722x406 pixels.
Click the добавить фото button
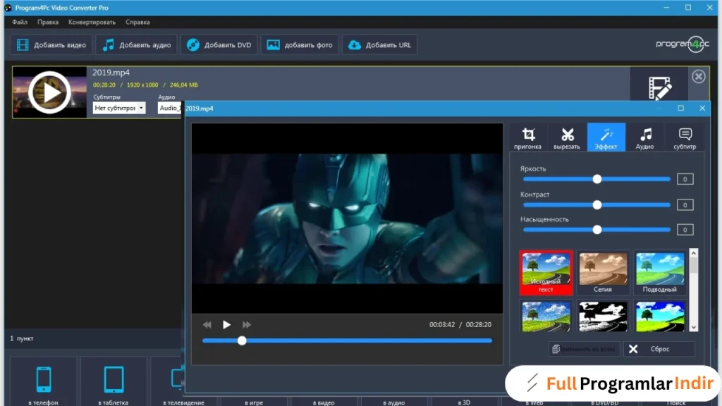(300, 44)
